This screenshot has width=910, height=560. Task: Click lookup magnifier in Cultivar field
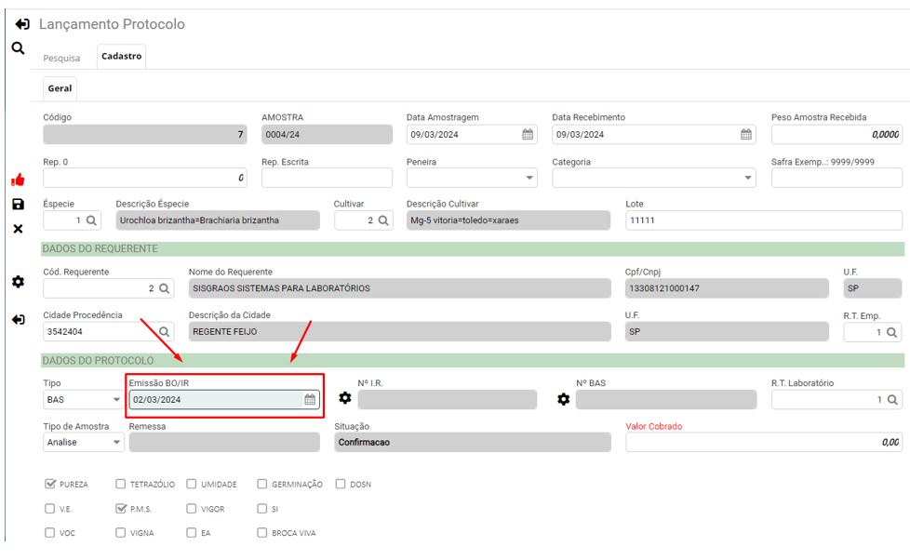click(382, 220)
